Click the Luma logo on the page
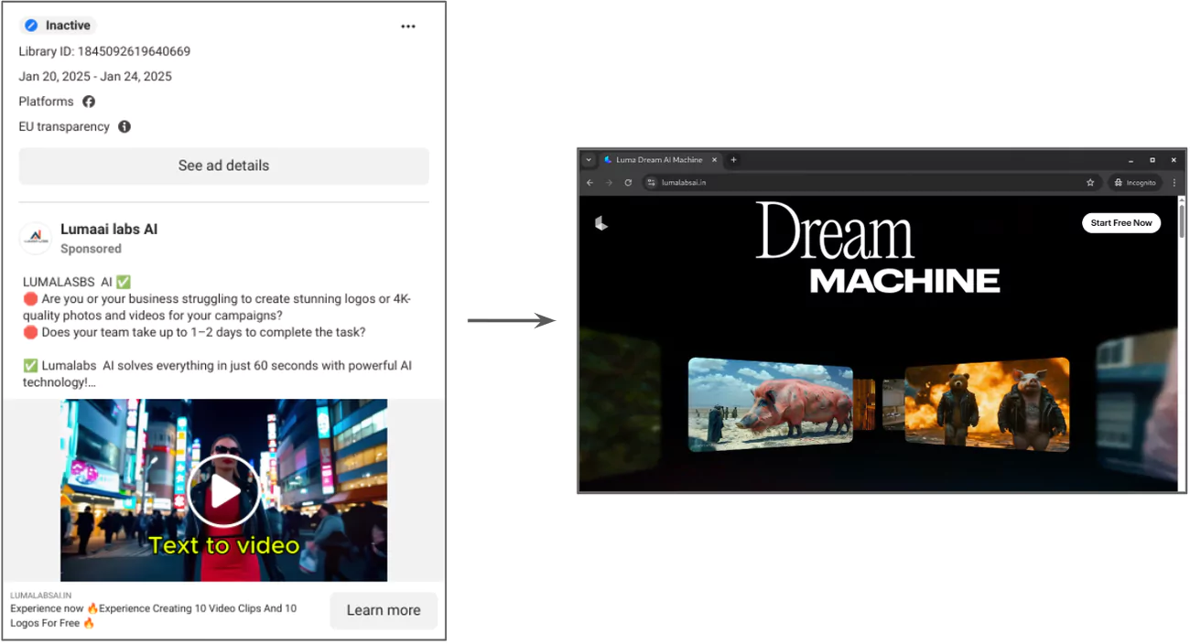Screen dimensions: 1190x644 pyautogui.click(x=601, y=222)
